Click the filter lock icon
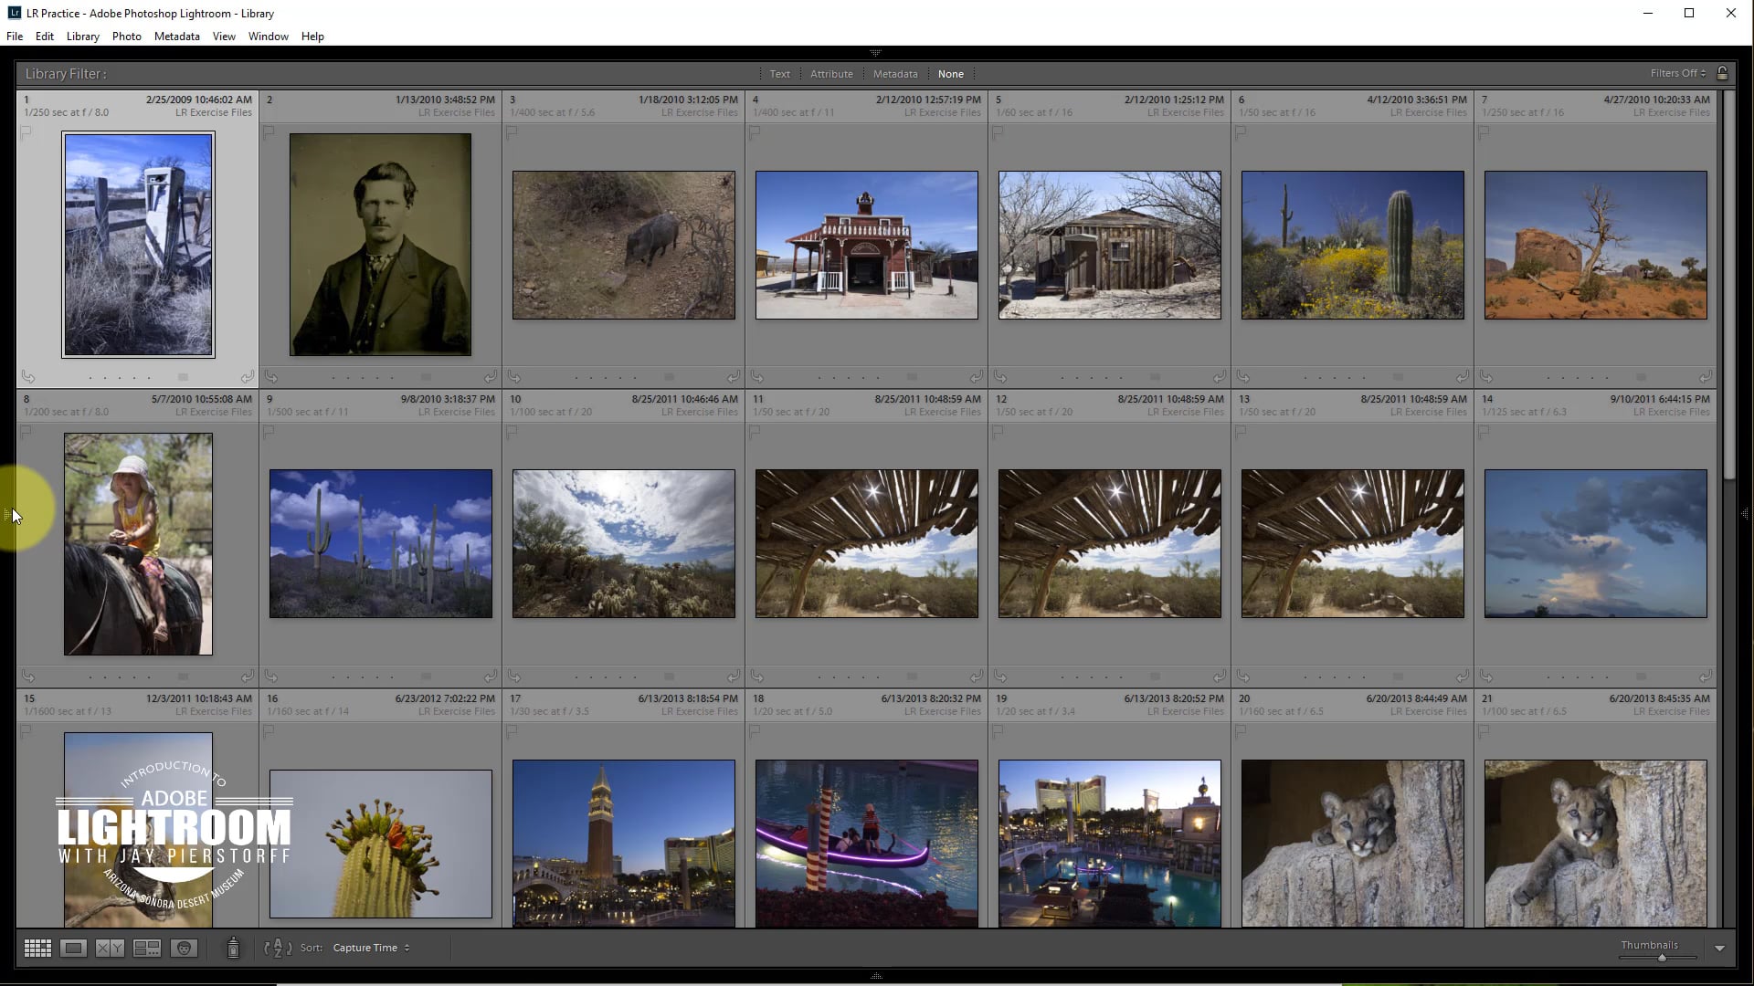This screenshot has width=1754, height=986. click(1723, 73)
